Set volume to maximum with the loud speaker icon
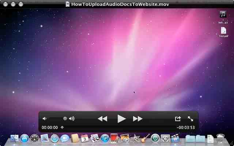 [x=72, y=119]
